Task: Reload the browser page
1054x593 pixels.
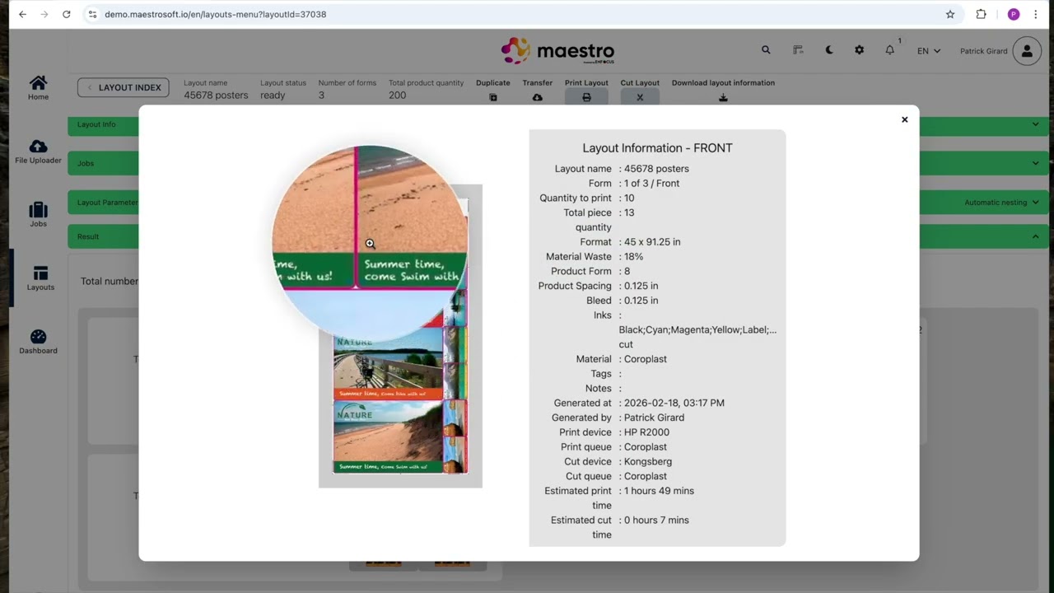Action: (x=66, y=14)
